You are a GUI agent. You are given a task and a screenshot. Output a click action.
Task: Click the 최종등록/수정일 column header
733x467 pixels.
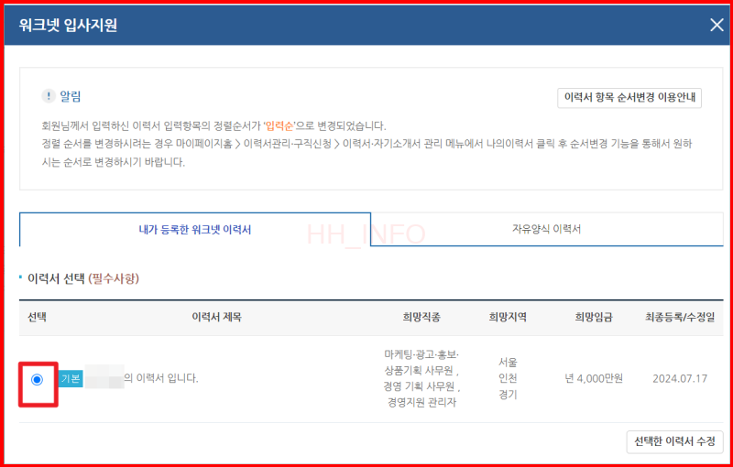pos(680,317)
